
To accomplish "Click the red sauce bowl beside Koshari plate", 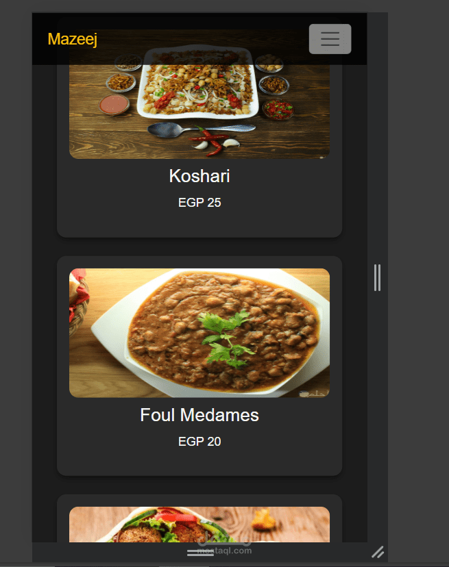I will click(x=114, y=104).
